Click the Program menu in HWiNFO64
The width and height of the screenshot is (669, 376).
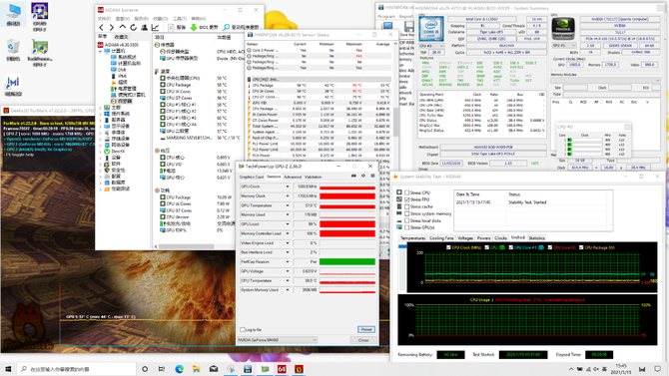coord(386,16)
